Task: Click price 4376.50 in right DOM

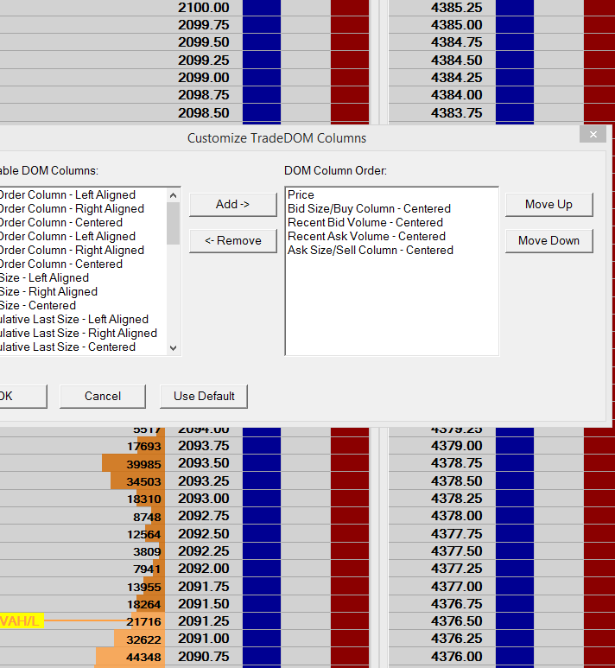Action: click(x=457, y=621)
